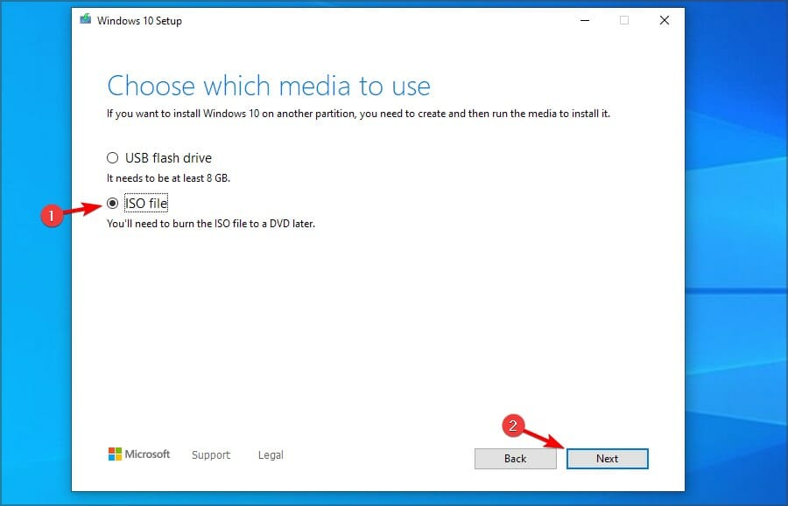This screenshot has width=788, height=506.
Task: Click the 'install Windows 10 on another partition' description
Action: [358, 114]
